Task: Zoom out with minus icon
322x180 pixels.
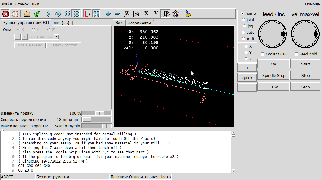Action: [117, 14]
